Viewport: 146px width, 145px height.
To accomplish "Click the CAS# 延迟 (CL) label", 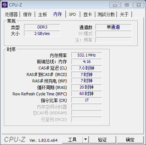I will tap(53, 68).
